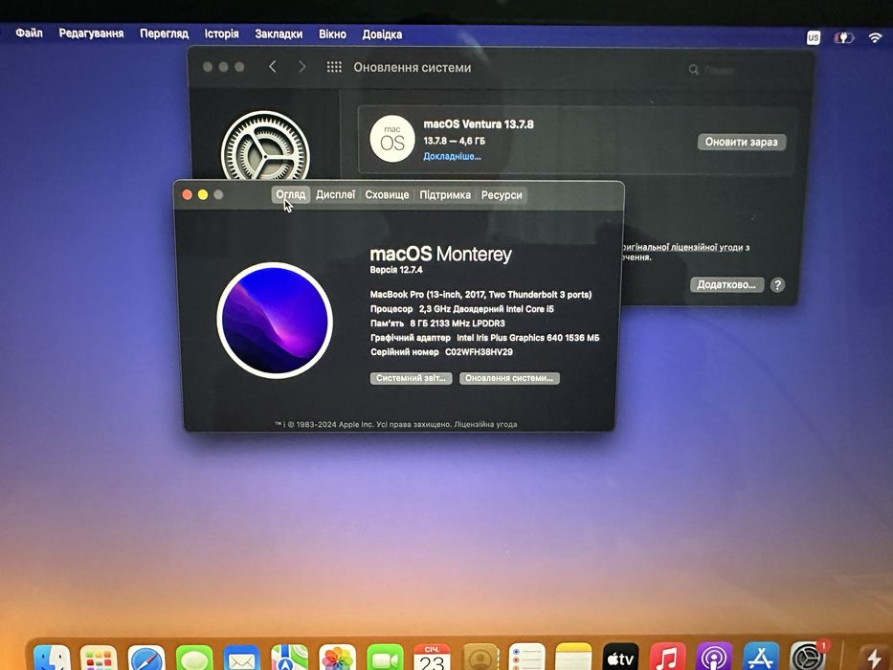Switch to the Сховище tab

[387, 195]
